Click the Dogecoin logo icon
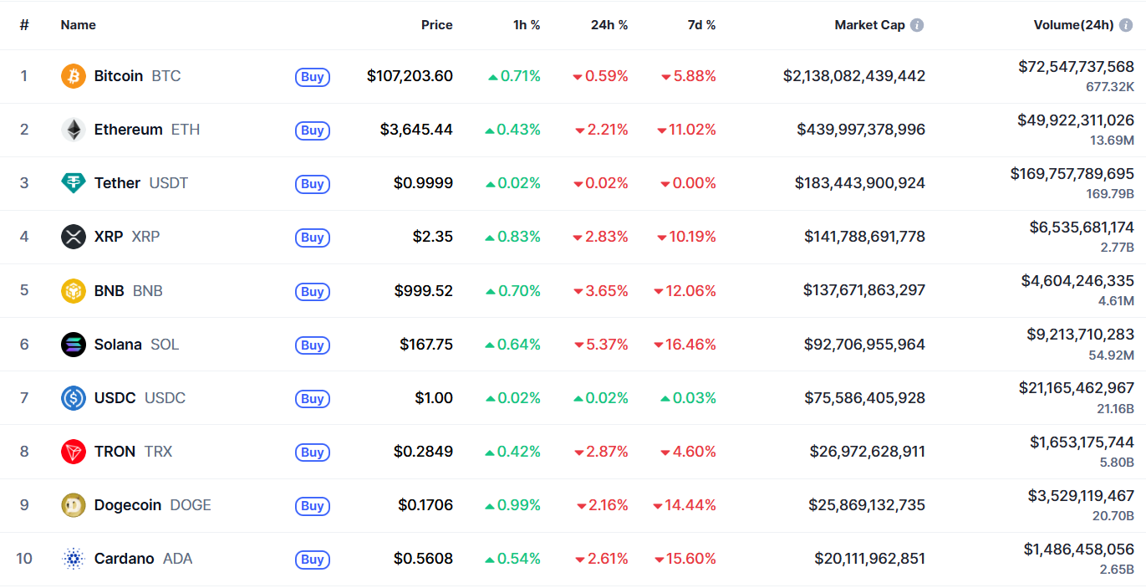This screenshot has height=588, width=1146. point(74,505)
